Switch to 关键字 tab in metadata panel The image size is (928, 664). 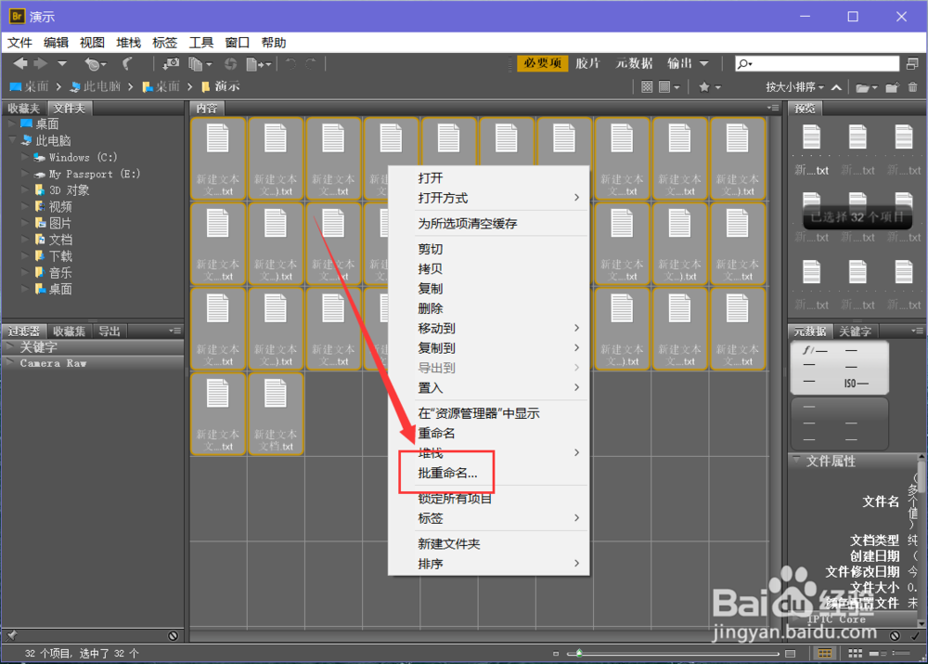coord(856,332)
